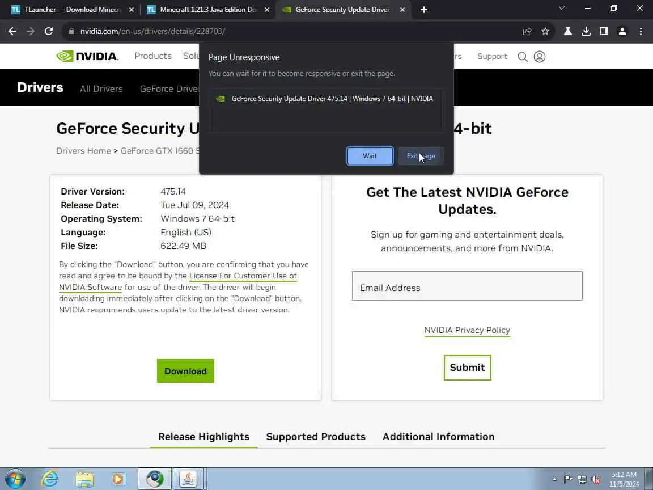
Task: Open the Chrome three-dot menu
Action: click(641, 31)
